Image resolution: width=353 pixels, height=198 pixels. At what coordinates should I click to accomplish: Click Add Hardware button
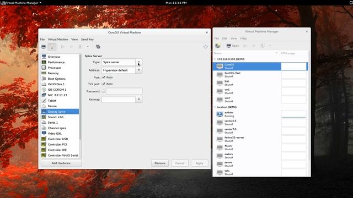61,163
